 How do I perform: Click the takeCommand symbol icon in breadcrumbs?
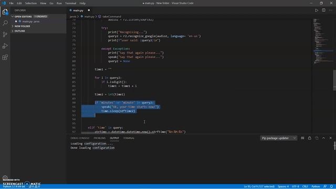tap(100, 16)
